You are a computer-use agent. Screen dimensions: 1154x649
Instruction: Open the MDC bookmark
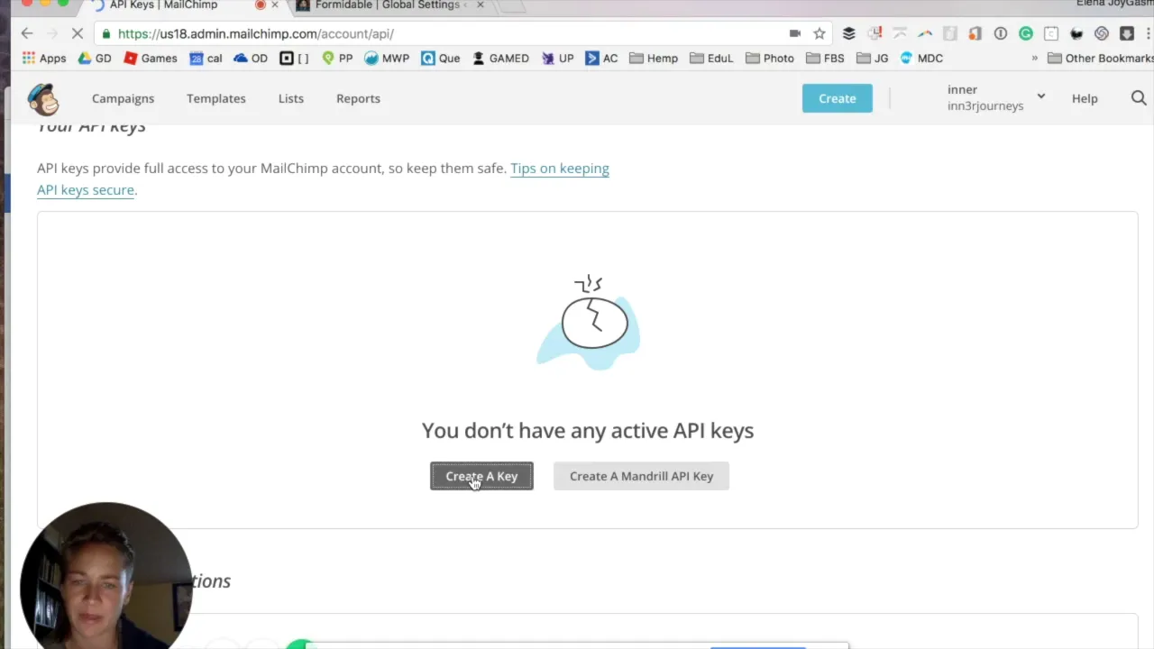920,58
